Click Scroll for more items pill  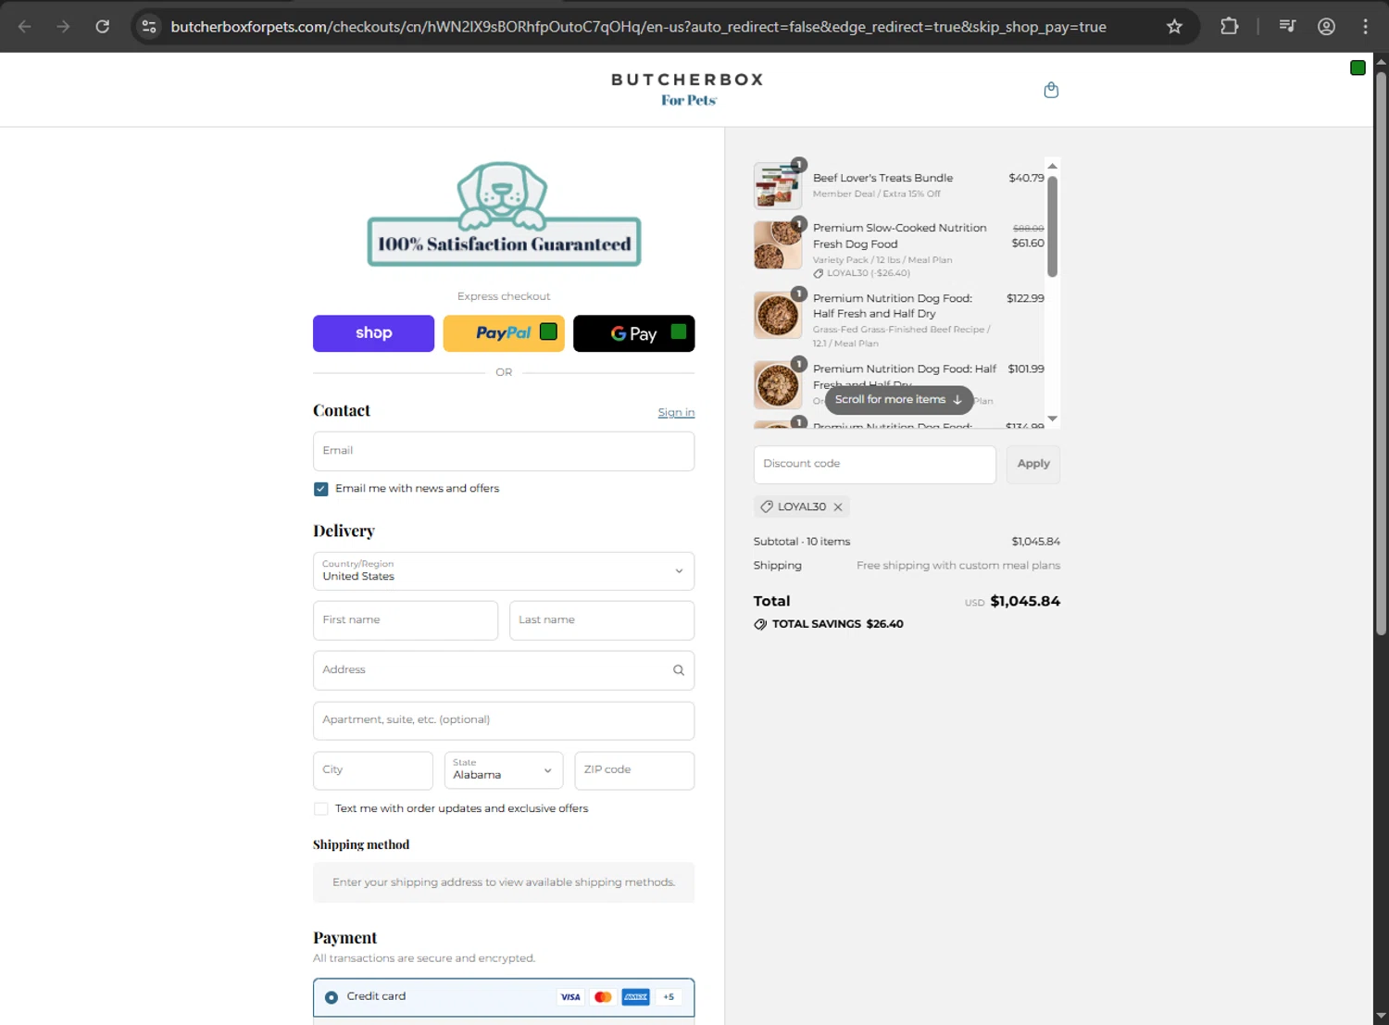(899, 400)
